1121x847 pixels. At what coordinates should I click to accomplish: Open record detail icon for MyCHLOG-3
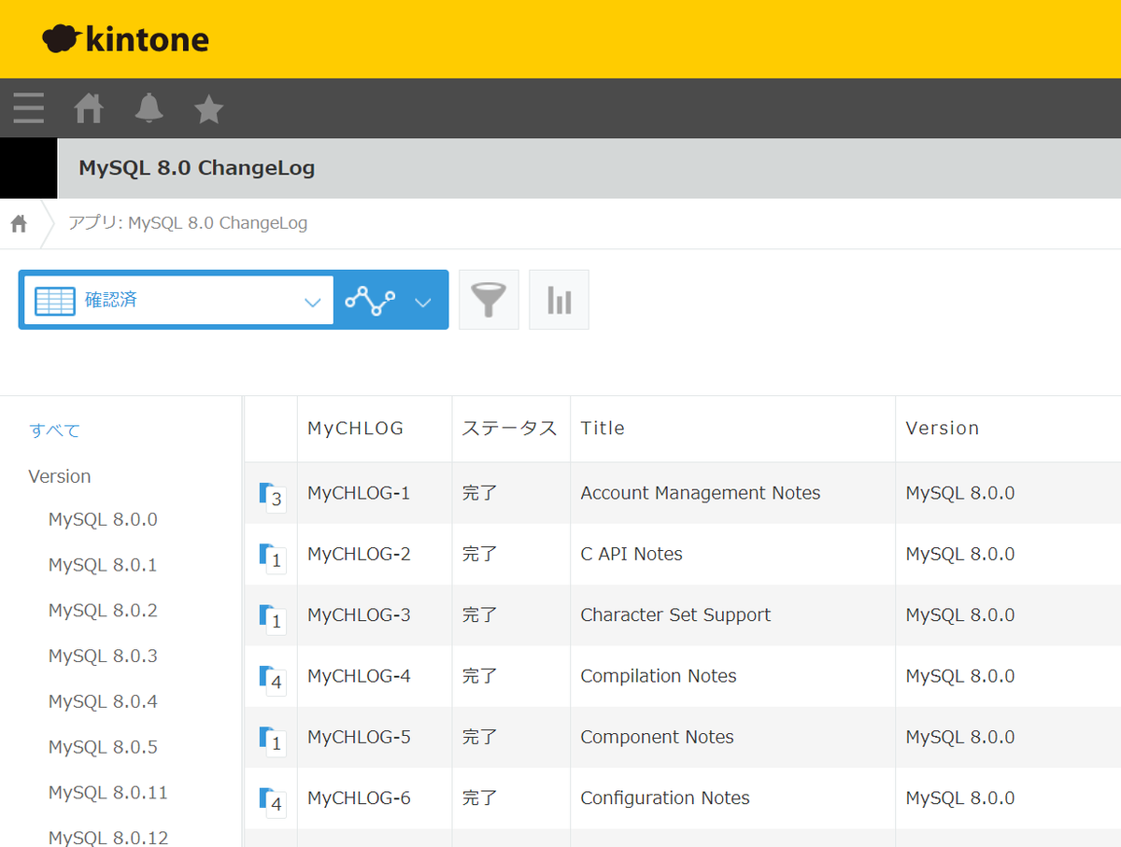pyautogui.click(x=271, y=618)
